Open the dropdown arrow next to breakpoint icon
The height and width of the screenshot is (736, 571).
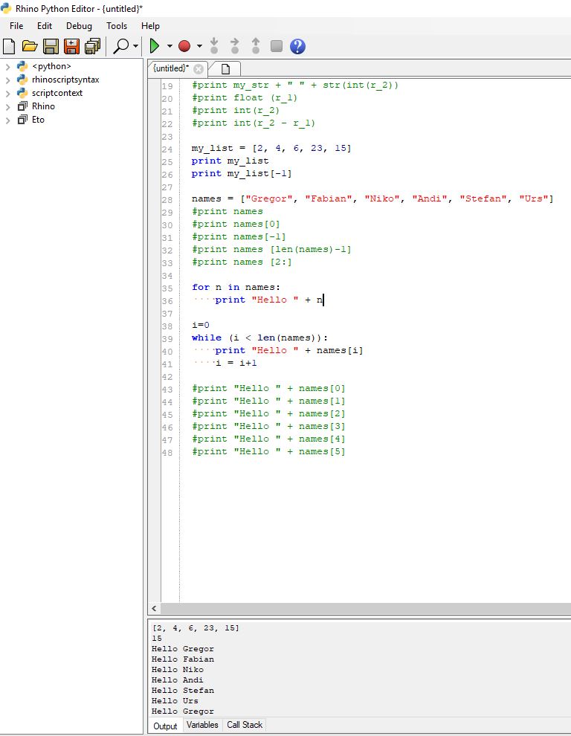point(199,47)
